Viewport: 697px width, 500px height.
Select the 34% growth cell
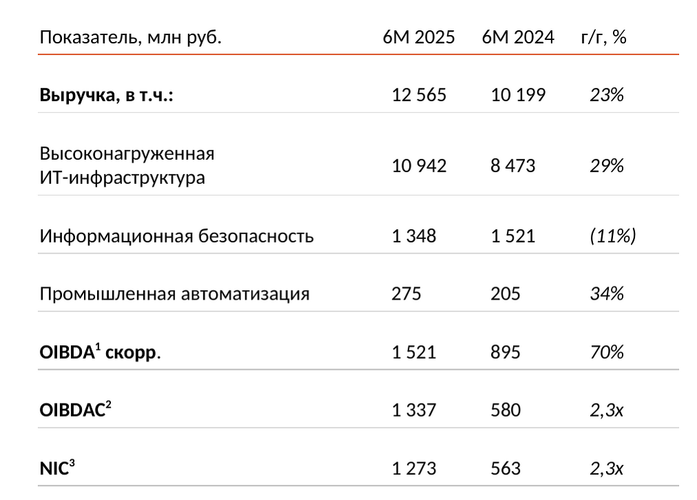point(607,294)
